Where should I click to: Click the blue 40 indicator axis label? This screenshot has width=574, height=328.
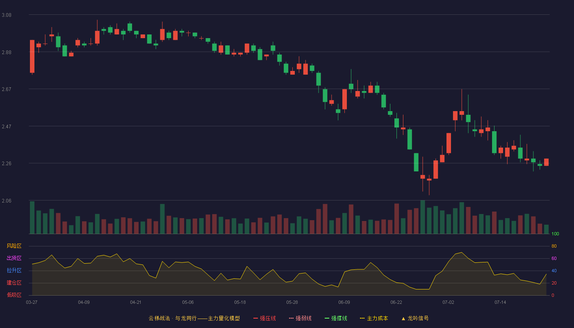[x=554, y=271]
